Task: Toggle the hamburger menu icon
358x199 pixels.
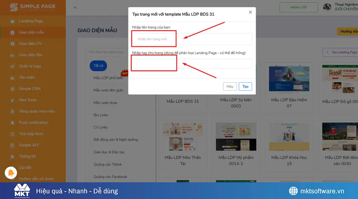Action: (75, 7)
